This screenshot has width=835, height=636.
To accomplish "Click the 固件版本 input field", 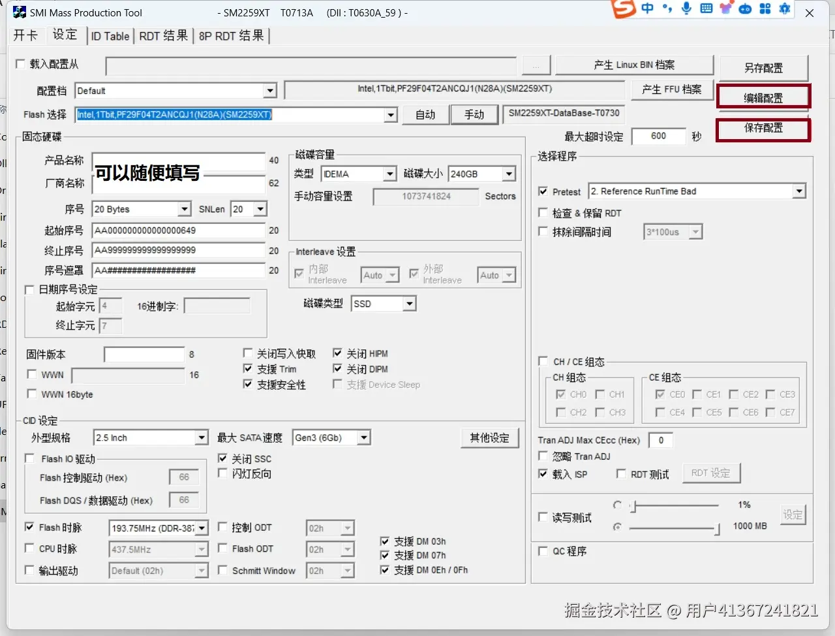I will tap(144, 355).
